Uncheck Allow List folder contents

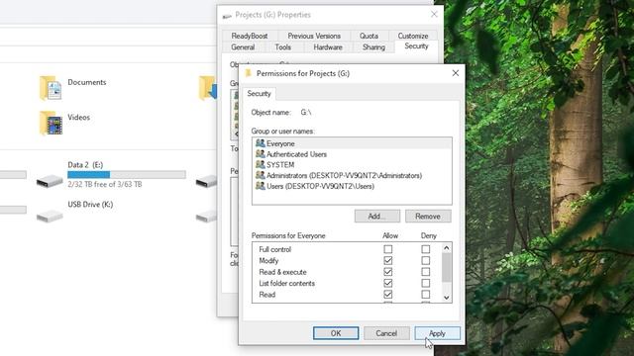point(387,283)
